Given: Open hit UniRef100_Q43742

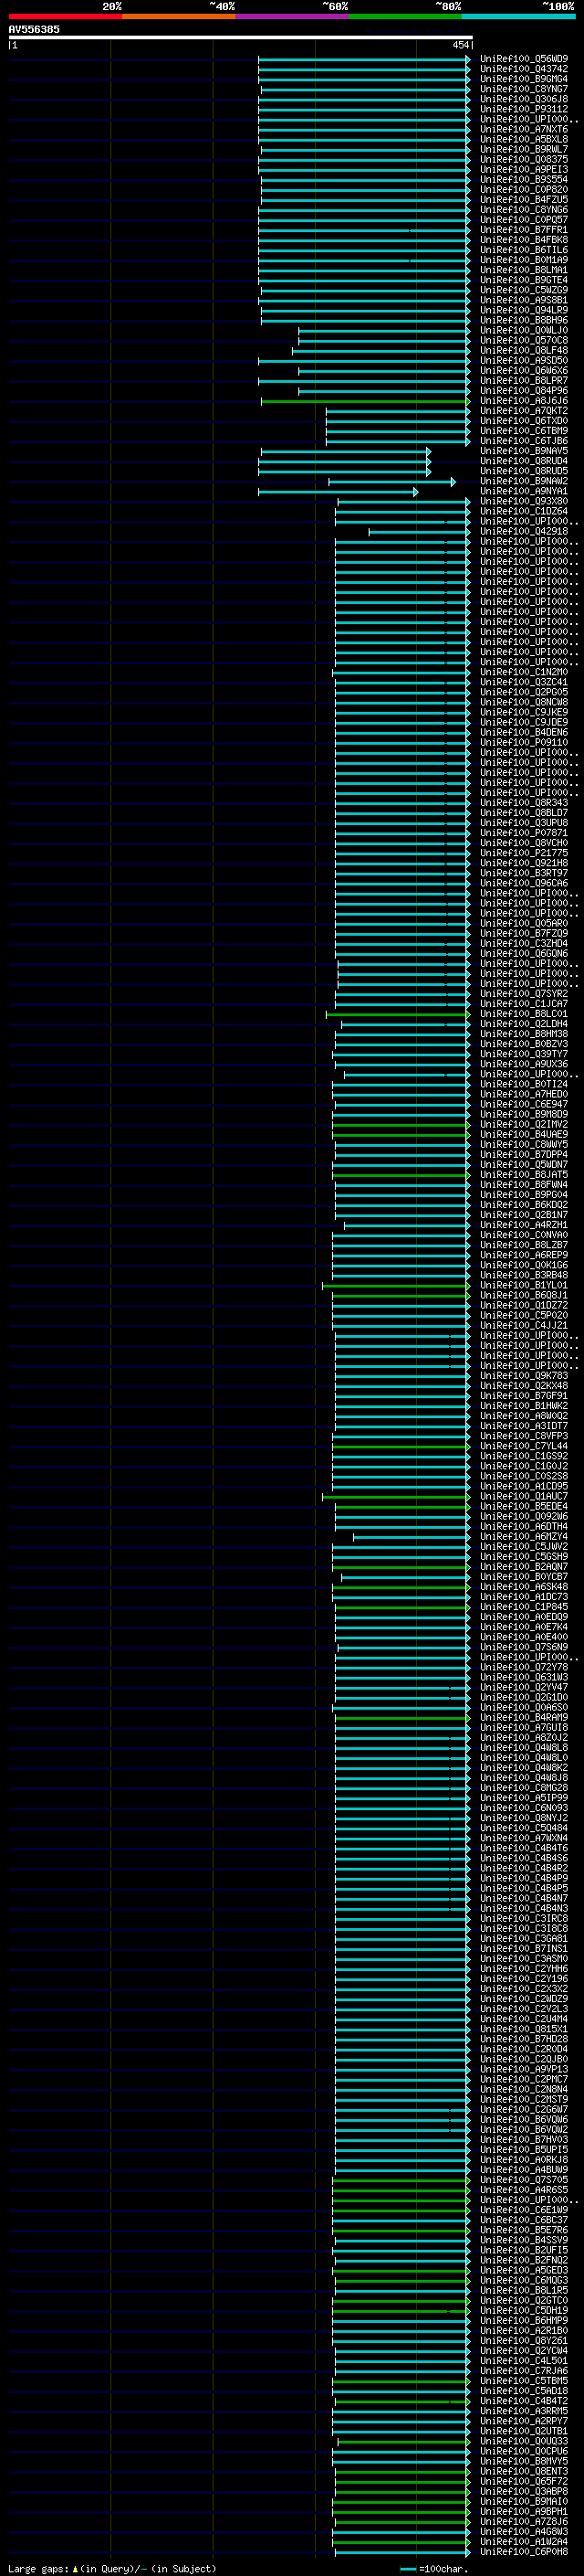Looking at the screenshot, I should pyautogui.click(x=524, y=69).
